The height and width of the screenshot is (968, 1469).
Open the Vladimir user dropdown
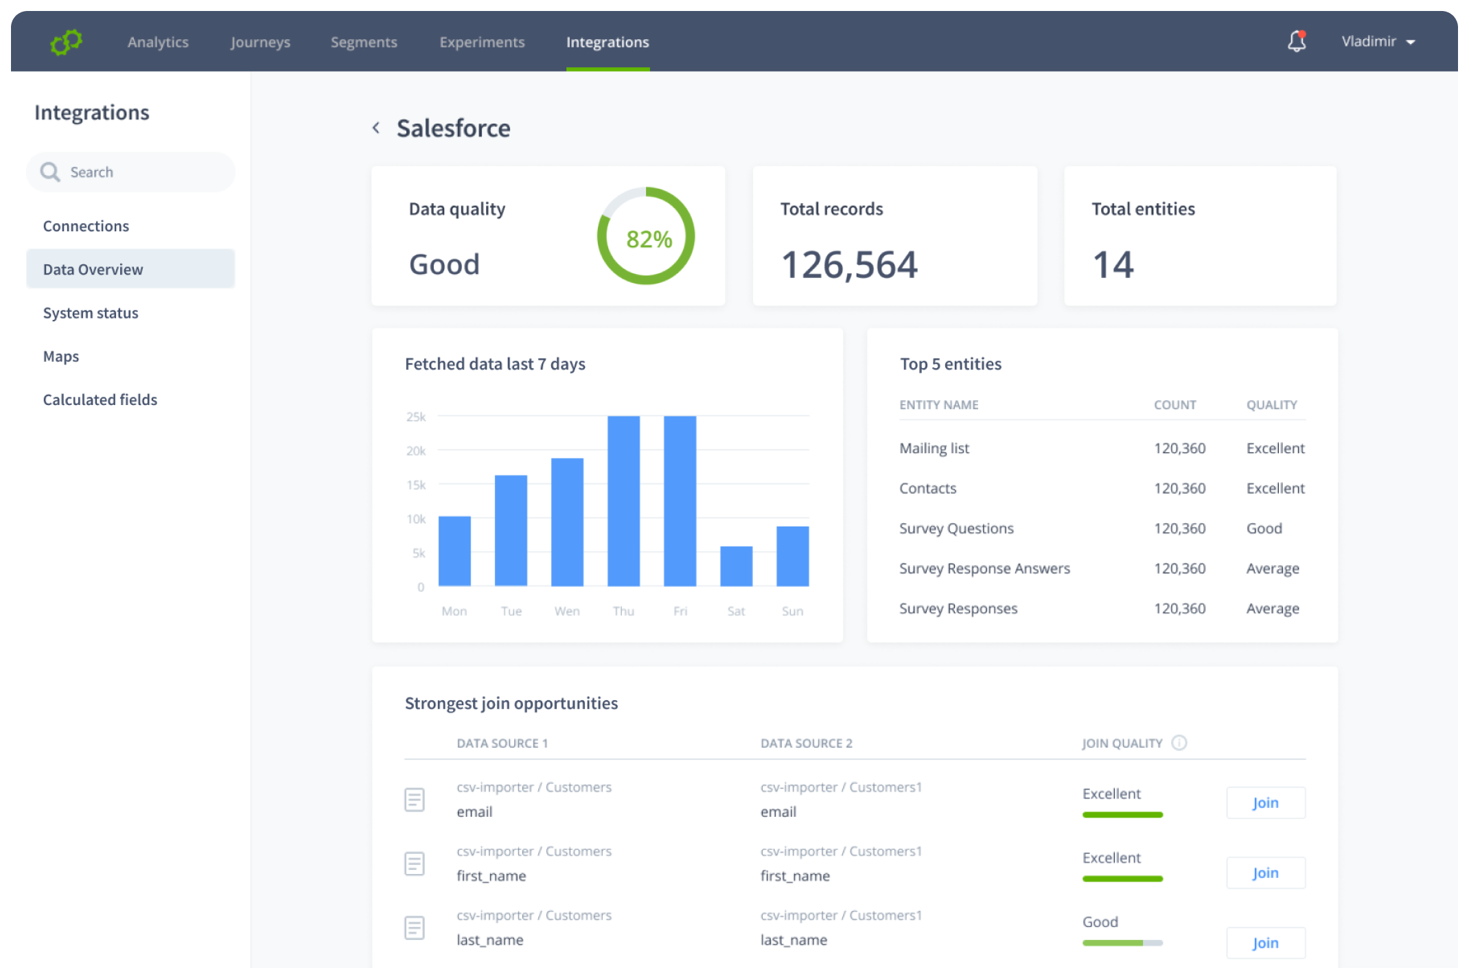(x=1378, y=41)
